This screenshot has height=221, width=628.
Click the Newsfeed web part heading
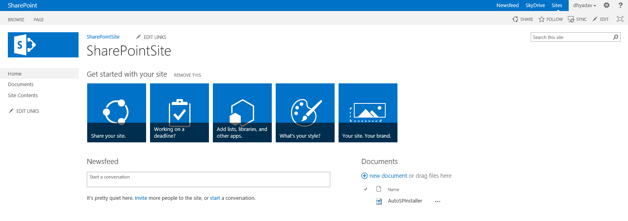point(103,162)
